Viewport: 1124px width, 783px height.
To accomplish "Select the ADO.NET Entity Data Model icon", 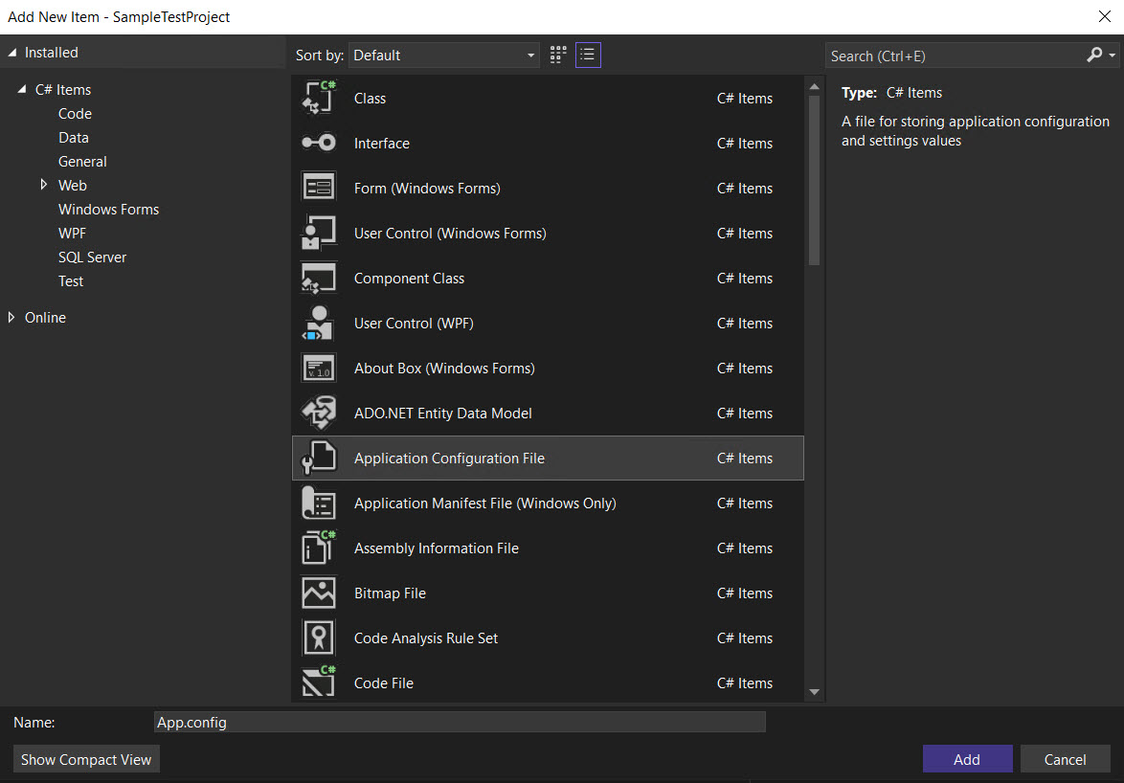I will [x=319, y=413].
